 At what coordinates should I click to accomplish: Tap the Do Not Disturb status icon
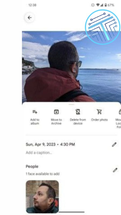(x=93, y=5)
